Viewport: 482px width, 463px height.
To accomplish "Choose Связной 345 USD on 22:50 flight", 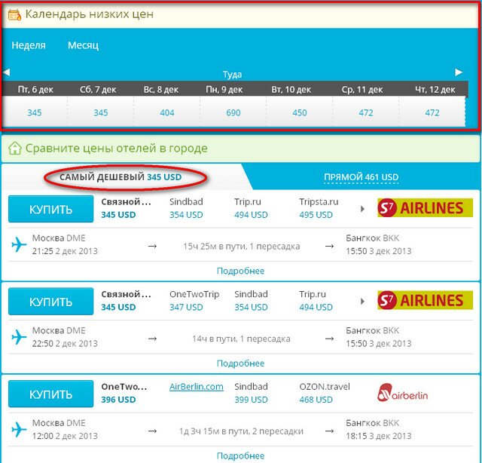I will 126,300.
